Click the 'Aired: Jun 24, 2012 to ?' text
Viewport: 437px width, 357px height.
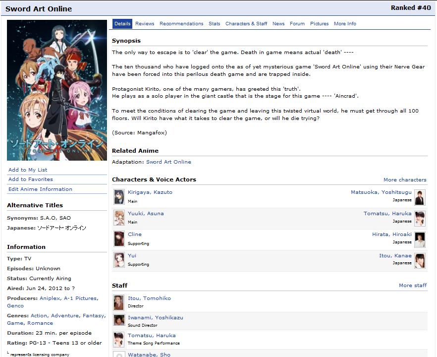(x=41, y=289)
